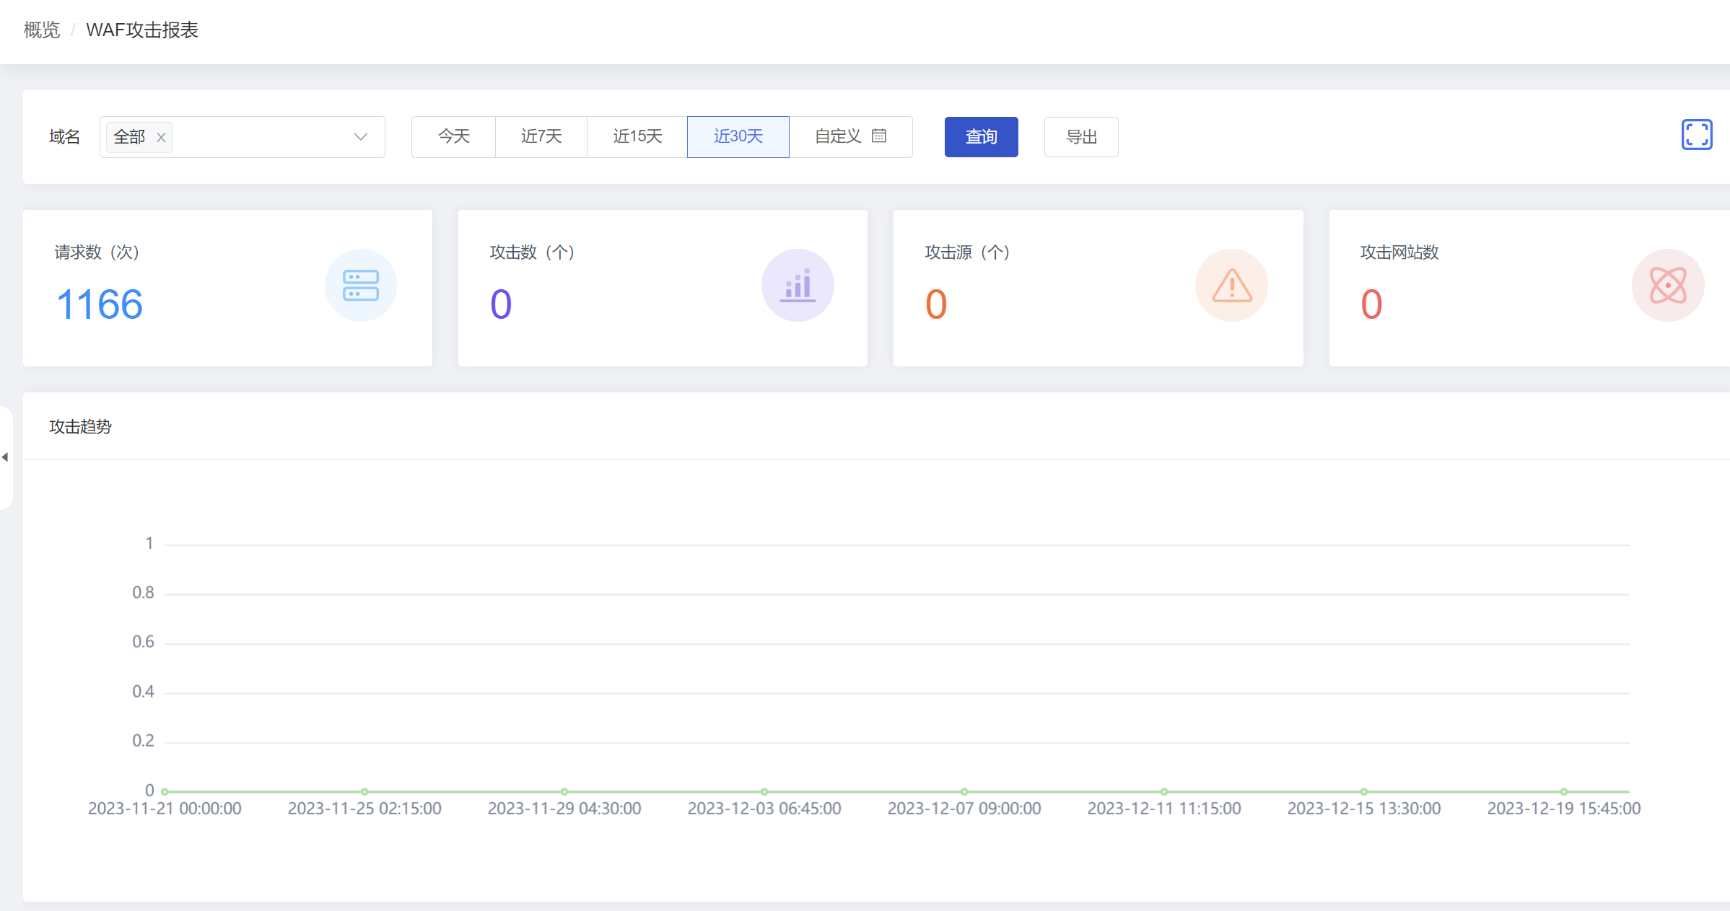Remove the 全部 tag with its x icon

[x=161, y=137]
